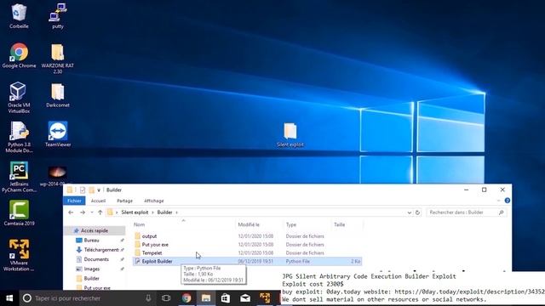545x306 pixels.
Task: Open Google Chrome from the desktop
Action: (x=19, y=55)
